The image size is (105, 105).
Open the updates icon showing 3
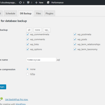20,3
